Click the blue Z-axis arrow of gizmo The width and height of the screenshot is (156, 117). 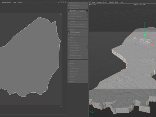click(136, 44)
